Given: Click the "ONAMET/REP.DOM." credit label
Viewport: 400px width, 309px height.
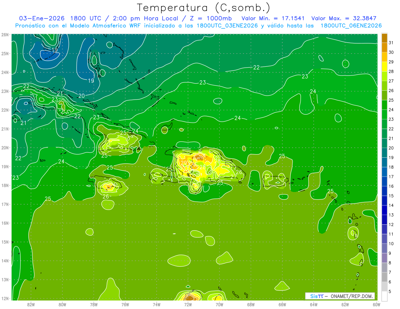Looking at the screenshot, I should point(352,296).
